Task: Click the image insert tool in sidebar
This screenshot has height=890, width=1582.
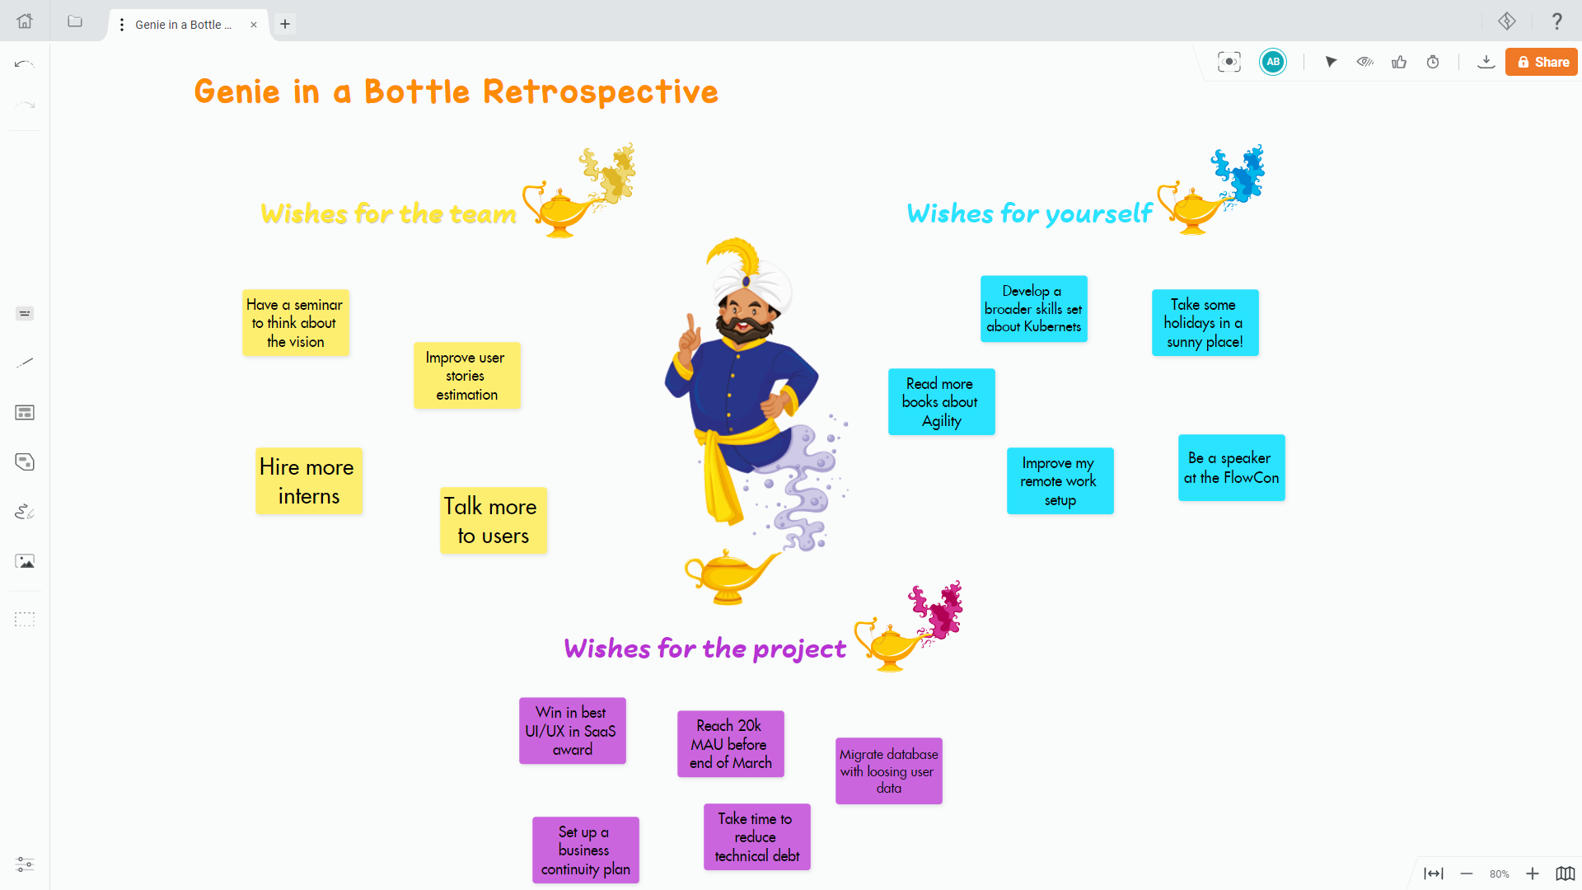Action: click(x=25, y=560)
